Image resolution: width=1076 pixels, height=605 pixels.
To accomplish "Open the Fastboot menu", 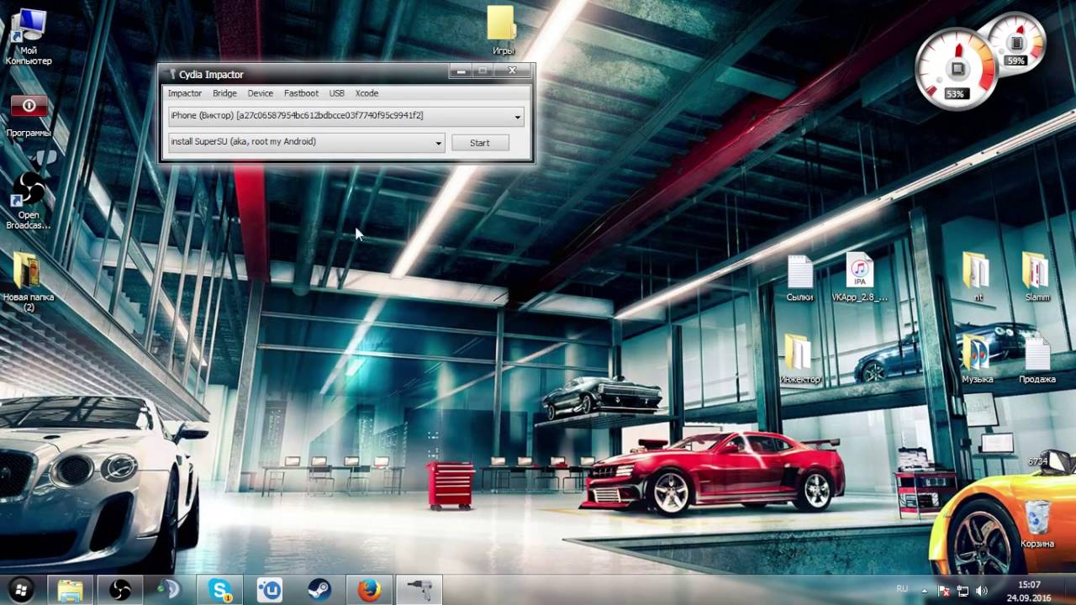I will [x=301, y=93].
